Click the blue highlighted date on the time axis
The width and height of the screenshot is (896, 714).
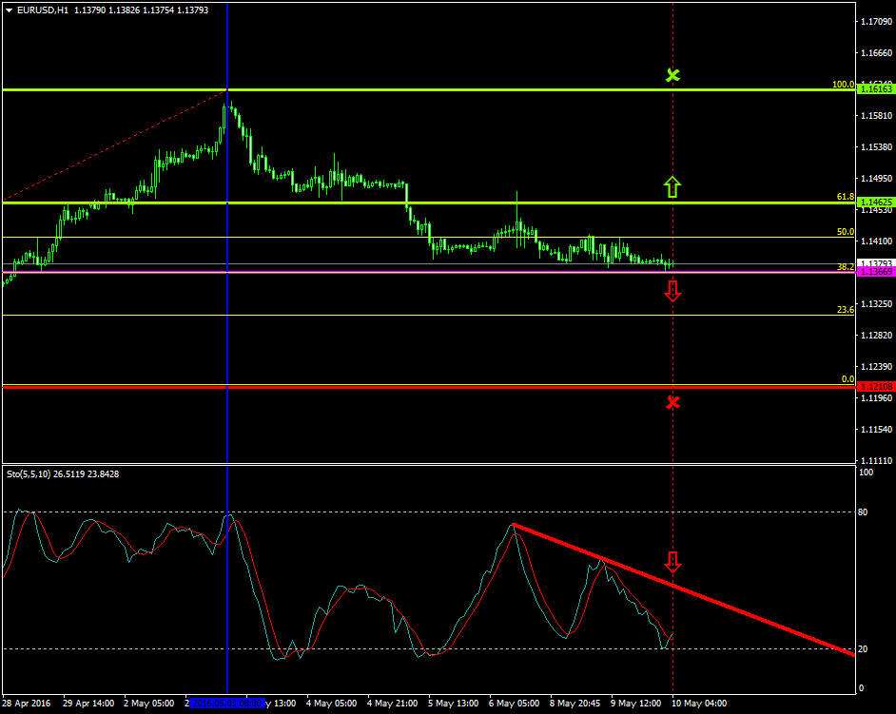point(227,704)
